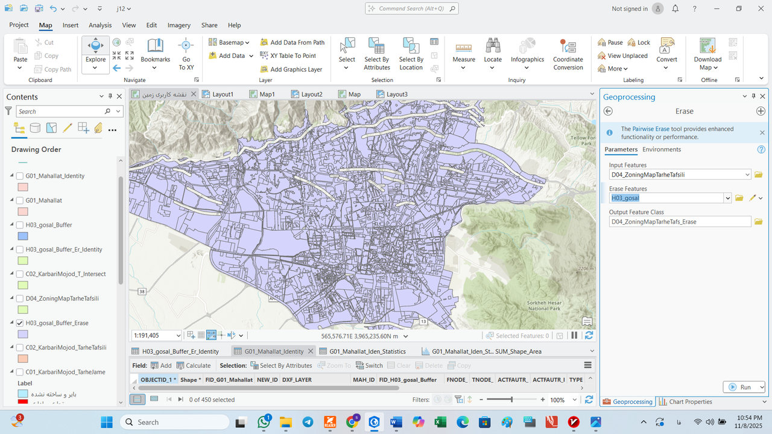Viewport: 772px width, 434px height.
Task: Open Coordinate Conversion tool
Action: click(568, 54)
